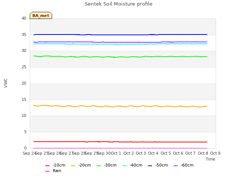
Task: Click the orange -20cm data line
Action: tap(120, 106)
